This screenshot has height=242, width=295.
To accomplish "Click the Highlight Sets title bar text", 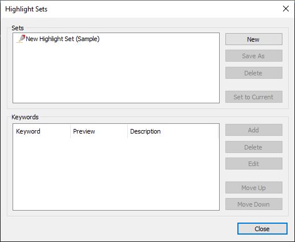I will click(26, 9).
